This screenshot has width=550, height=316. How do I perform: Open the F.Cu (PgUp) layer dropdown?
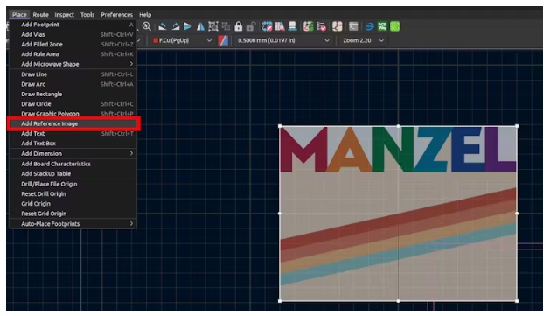click(x=182, y=40)
